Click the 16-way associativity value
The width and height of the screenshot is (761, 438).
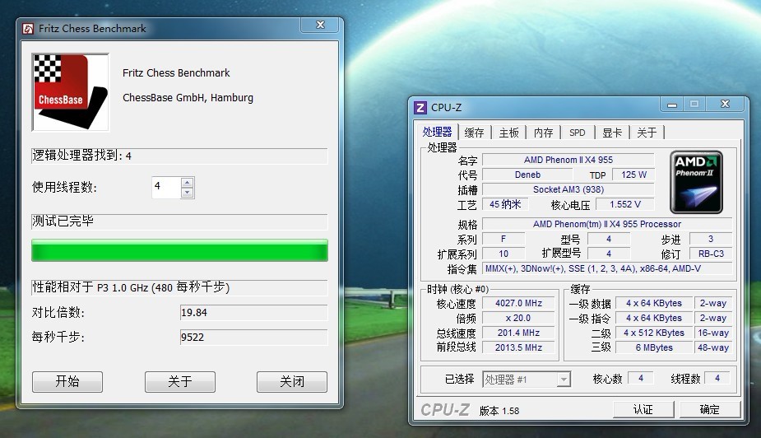tap(713, 333)
